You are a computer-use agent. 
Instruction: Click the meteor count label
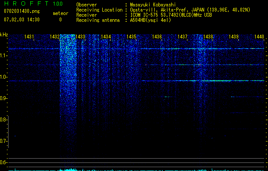(61, 13)
